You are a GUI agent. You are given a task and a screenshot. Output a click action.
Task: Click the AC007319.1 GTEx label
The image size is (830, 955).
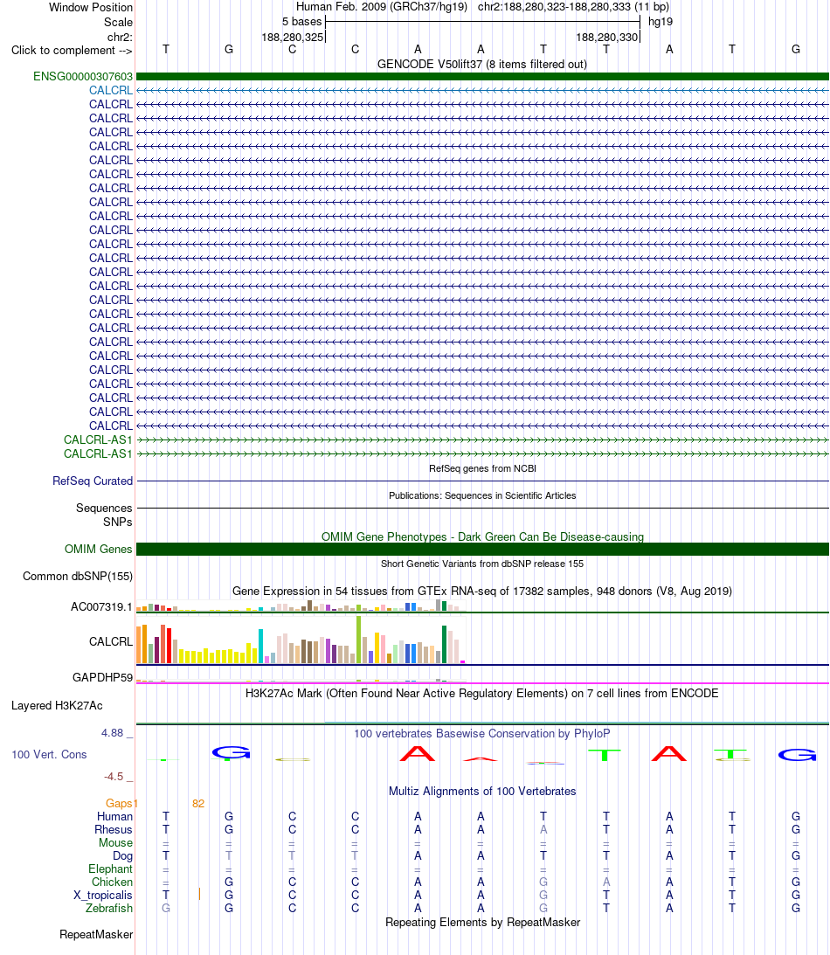point(101,606)
